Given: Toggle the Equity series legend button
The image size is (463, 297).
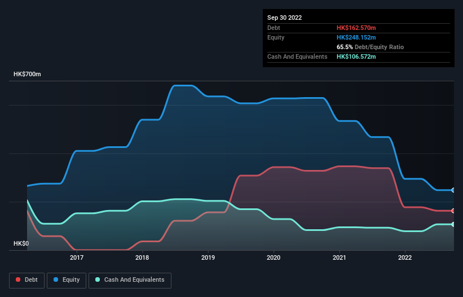Looking at the screenshot, I should click(x=67, y=280).
